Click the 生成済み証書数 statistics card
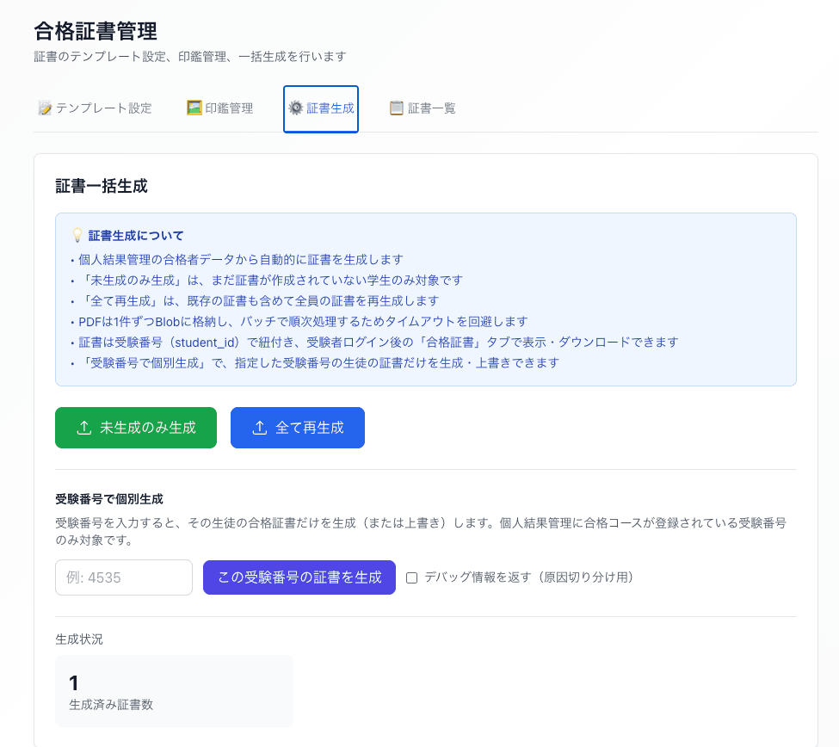 [x=174, y=690]
